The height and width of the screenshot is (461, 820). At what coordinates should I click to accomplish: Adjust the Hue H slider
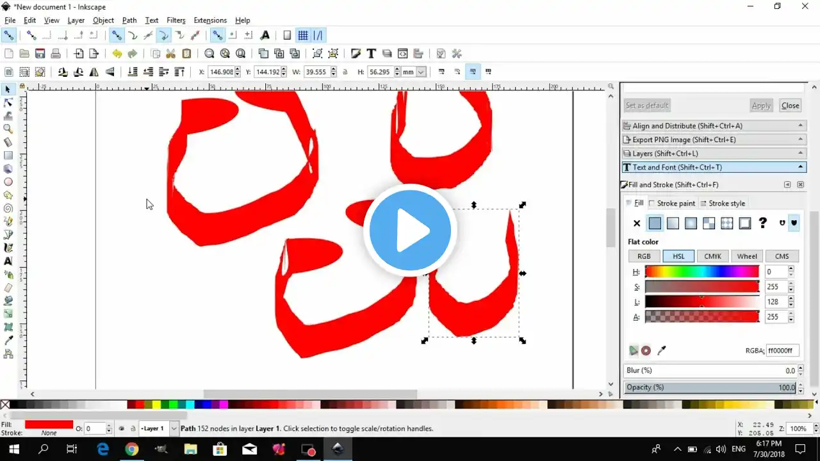pos(701,271)
